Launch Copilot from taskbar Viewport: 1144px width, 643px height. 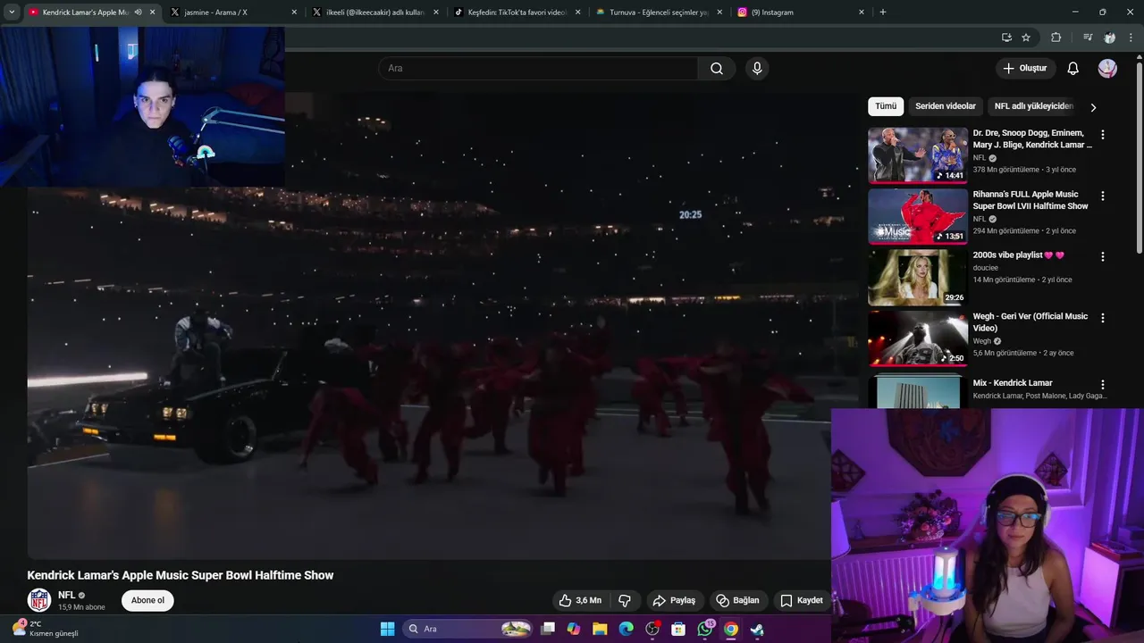point(574,629)
